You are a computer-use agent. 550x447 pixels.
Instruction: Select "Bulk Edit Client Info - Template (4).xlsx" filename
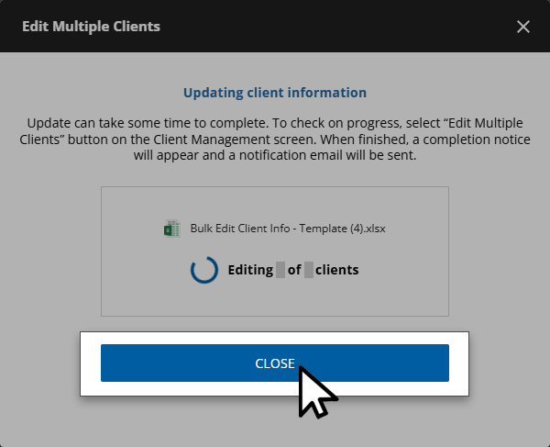[288, 229]
